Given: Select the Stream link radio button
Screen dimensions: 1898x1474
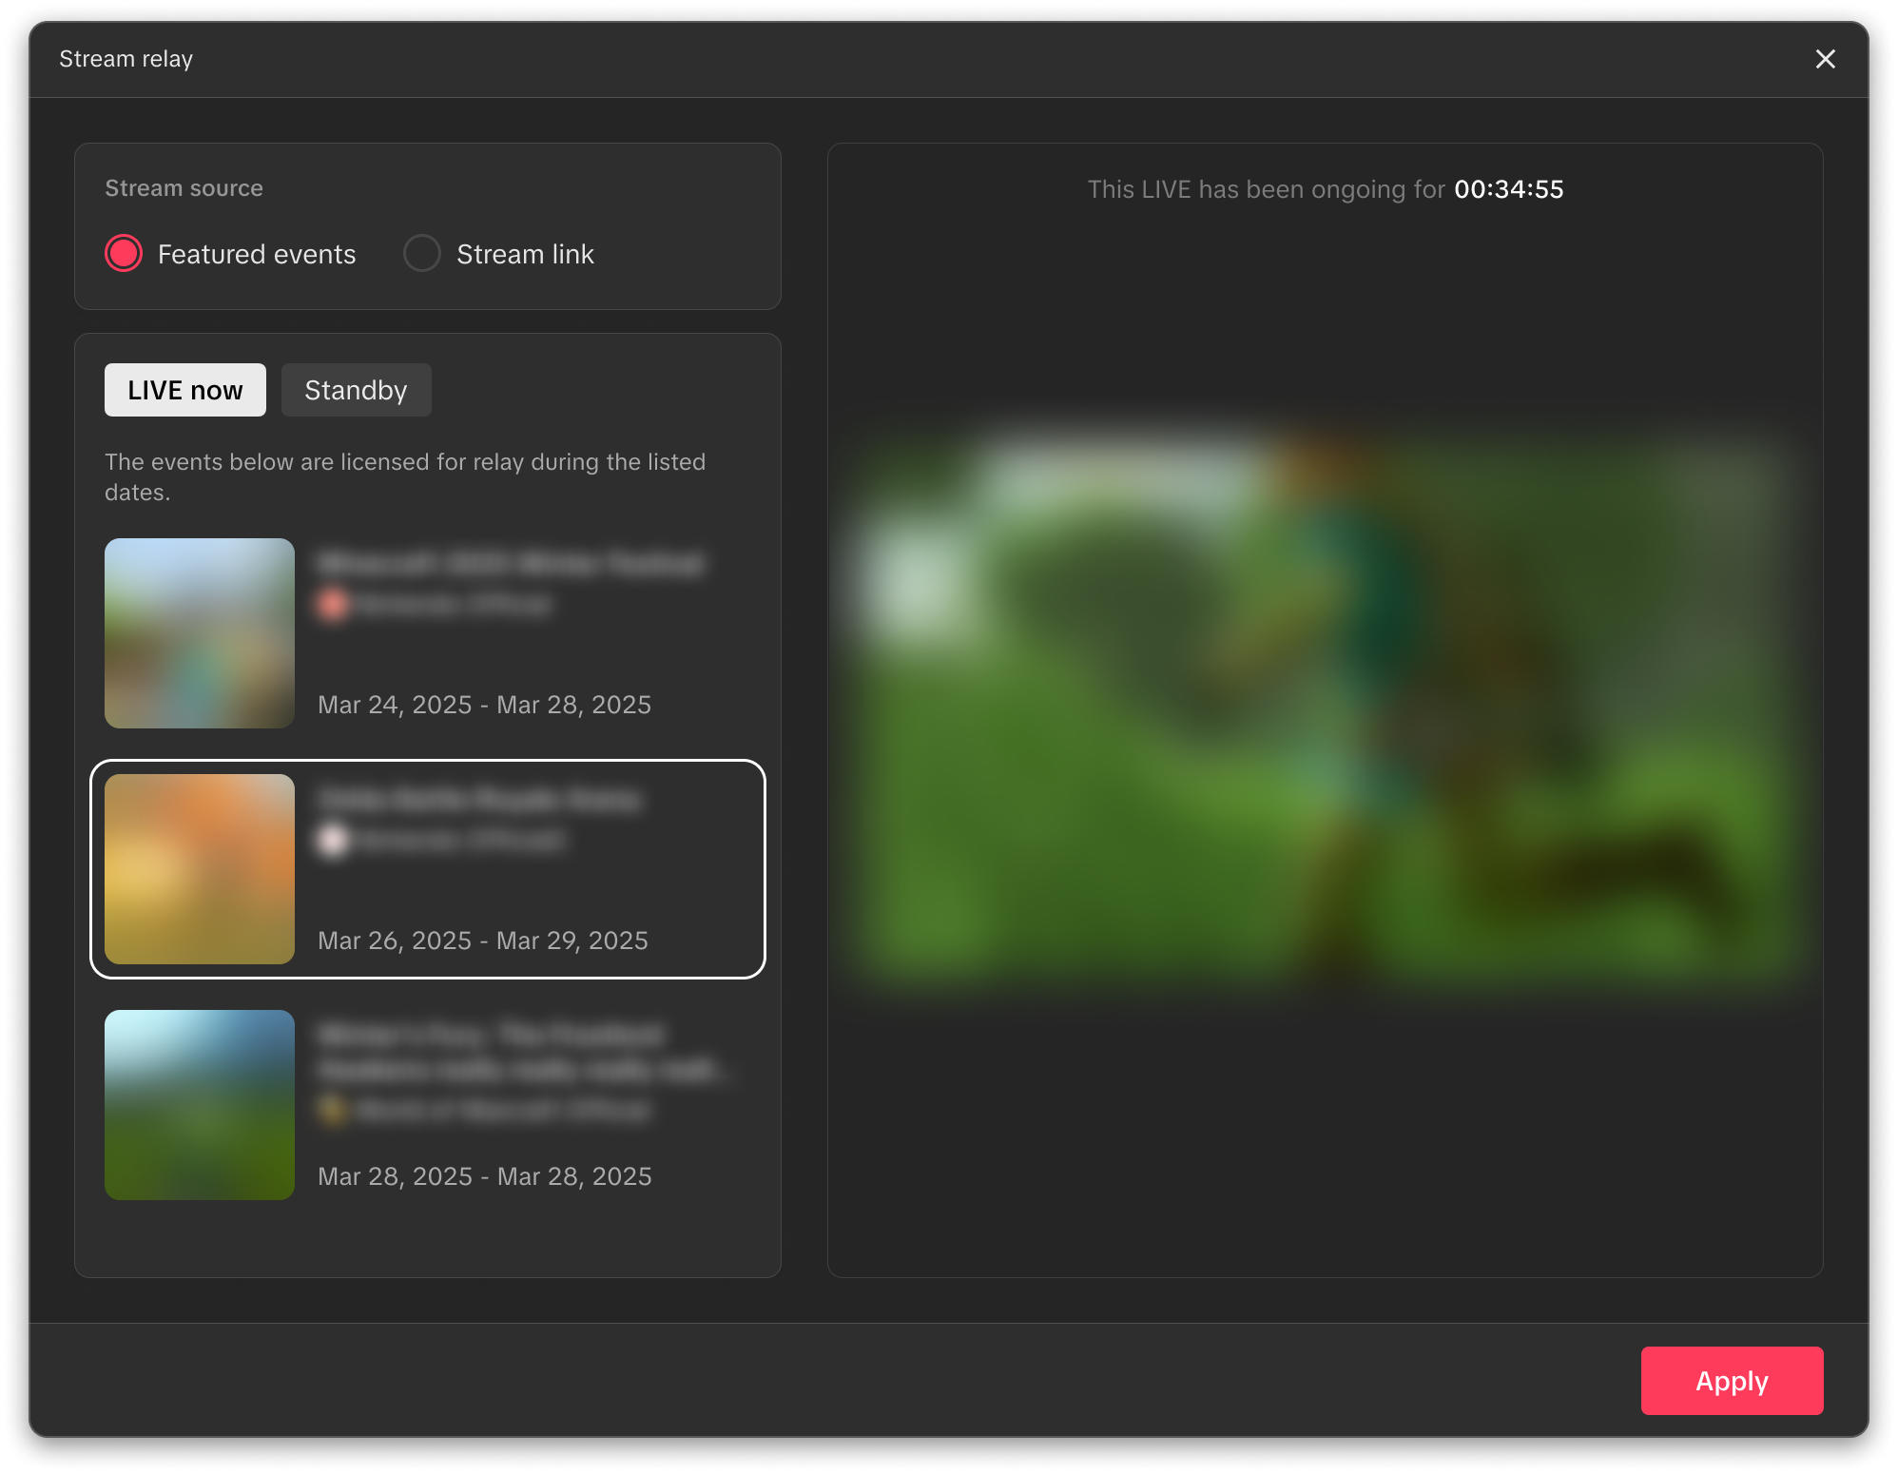Looking at the screenshot, I should (x=422, y=254).
